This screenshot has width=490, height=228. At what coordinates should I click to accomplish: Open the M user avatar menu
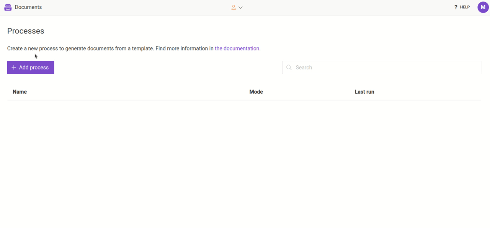[483, 7]
